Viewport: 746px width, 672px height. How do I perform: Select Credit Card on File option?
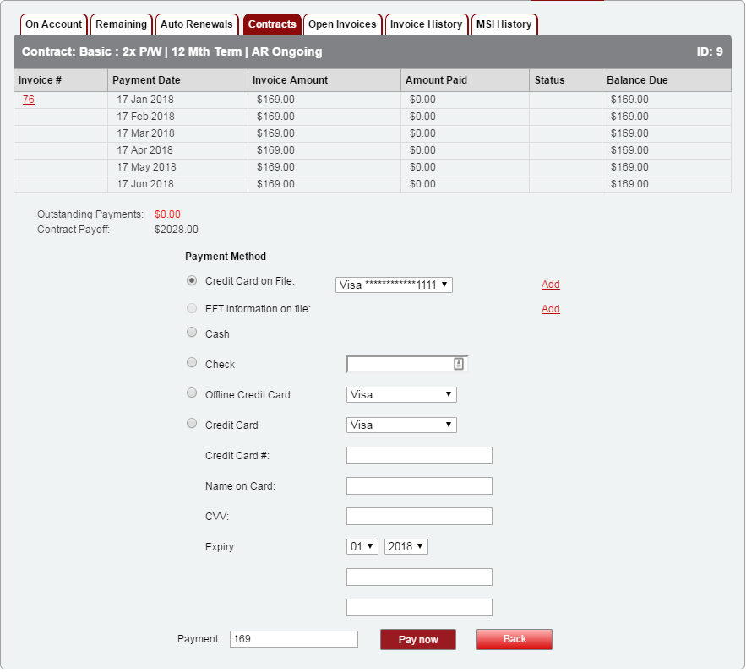(x=192, y=280)
